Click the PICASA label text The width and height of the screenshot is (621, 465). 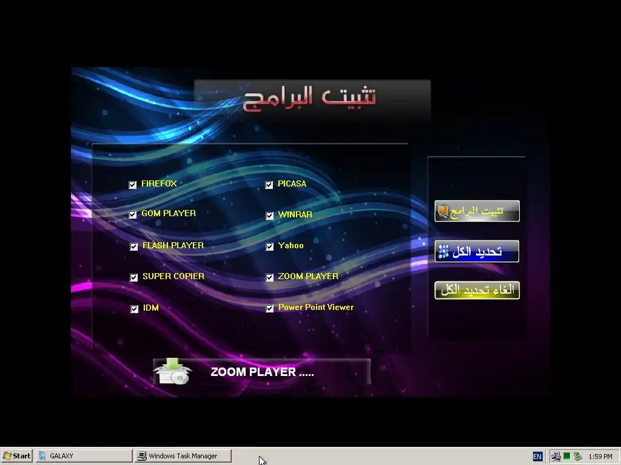[292, 183]
